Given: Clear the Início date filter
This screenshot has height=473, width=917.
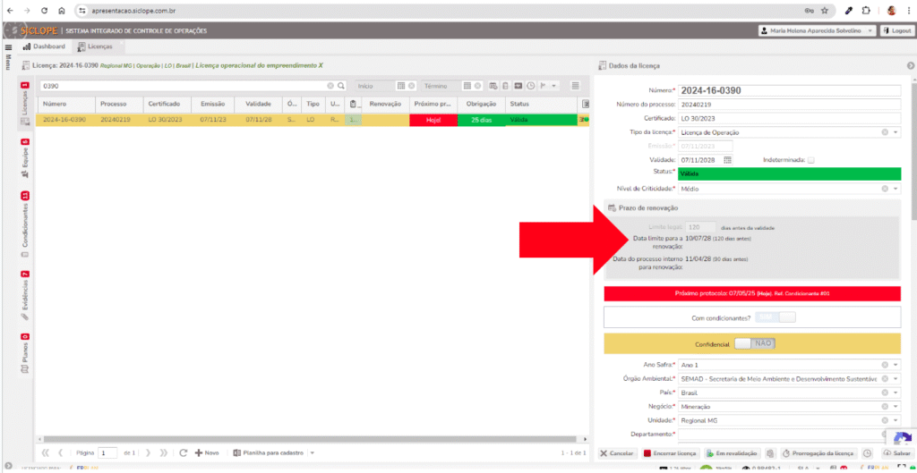Looking at the screenshot, I should (x=412, y=86).
